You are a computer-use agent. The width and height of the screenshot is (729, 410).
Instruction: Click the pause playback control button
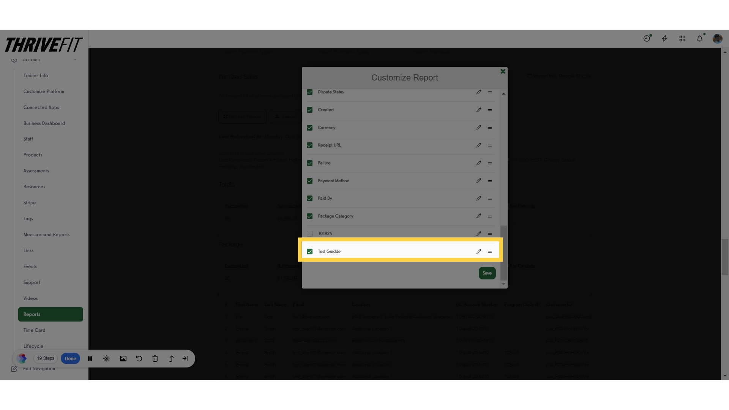click(x=90, y=358)
